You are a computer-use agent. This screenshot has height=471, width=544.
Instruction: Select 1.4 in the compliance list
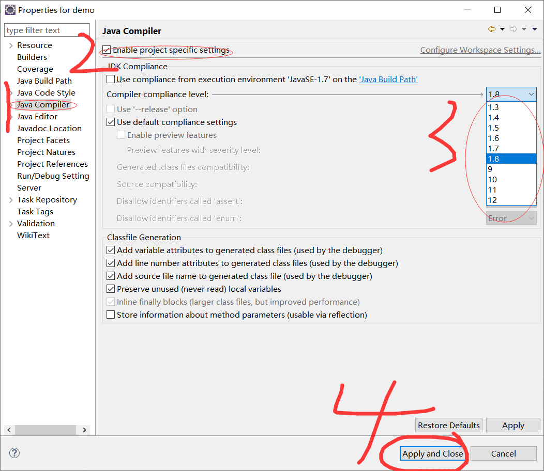[511, 117]
